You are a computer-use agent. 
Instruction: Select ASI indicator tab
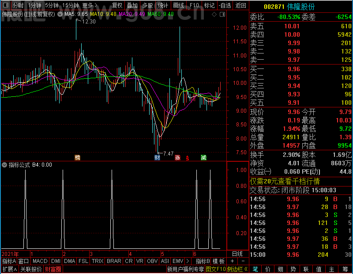(165, 261)
